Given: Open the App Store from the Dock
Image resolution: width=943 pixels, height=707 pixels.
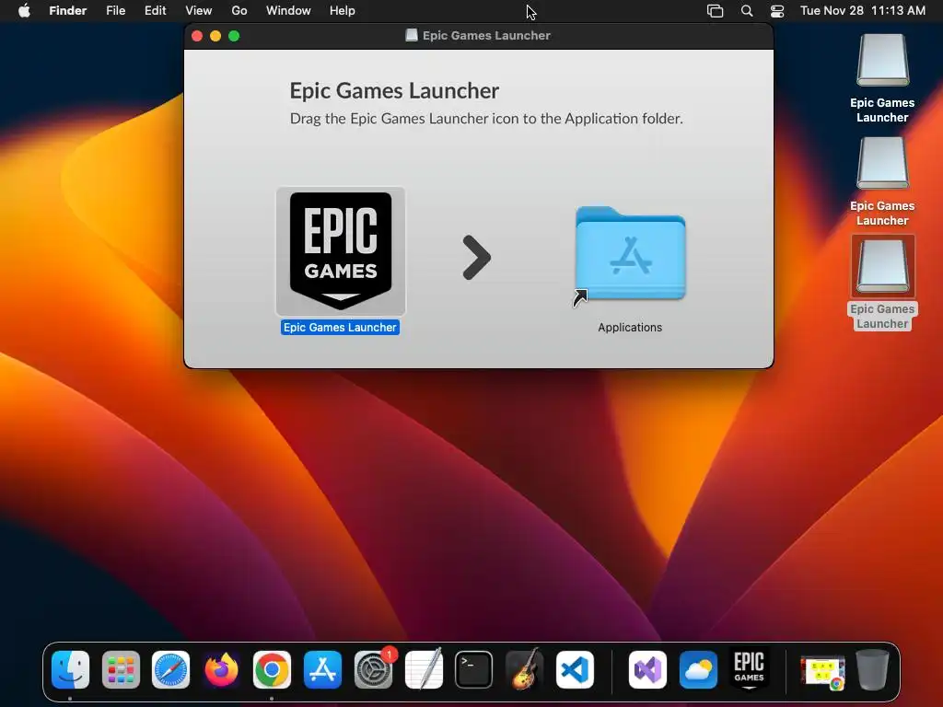Looking at the screenshot, I should click(323, 669).
